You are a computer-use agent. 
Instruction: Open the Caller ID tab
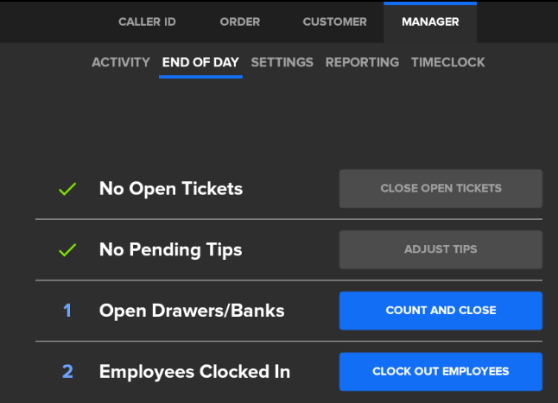point(147,22)
